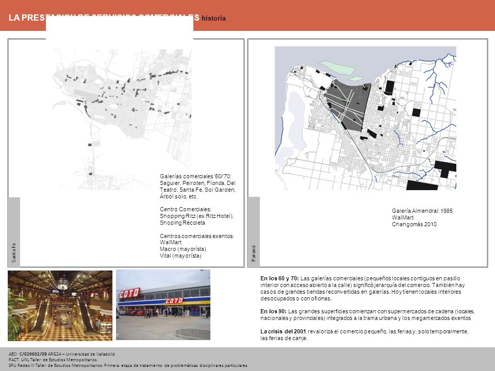The image size is (495, 371).
Task: Click the COTO supermarket photo
Action: coord(163,305)
